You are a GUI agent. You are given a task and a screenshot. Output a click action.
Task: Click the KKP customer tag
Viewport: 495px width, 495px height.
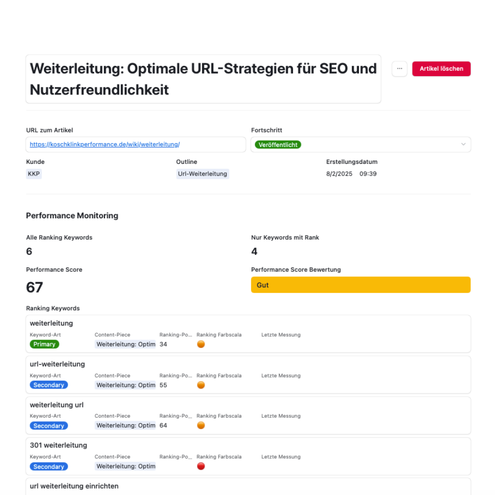(x=34, y=174)
